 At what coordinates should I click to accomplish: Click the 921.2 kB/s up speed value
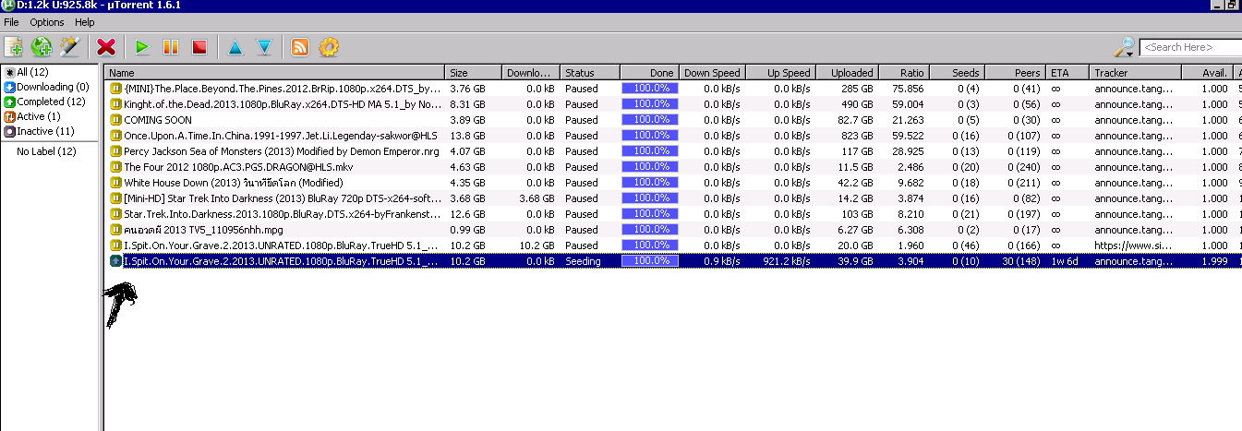(786, 261)
